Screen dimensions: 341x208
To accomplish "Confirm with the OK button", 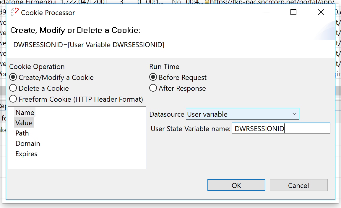I will (x=236, y=185).
